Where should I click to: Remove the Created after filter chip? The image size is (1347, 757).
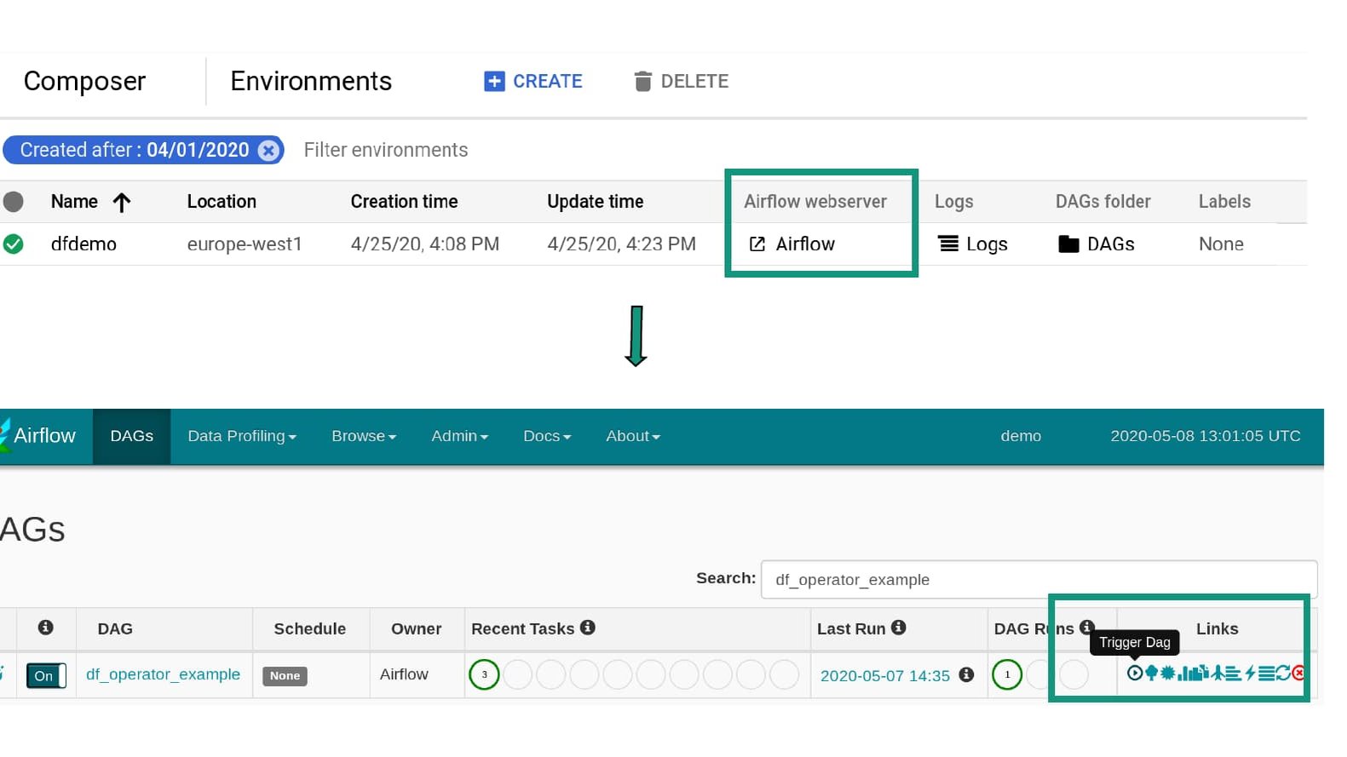pos(268,151)
